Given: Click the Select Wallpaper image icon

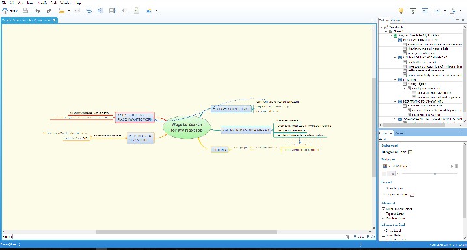Looking at the screenshot, I should [385, 166].
